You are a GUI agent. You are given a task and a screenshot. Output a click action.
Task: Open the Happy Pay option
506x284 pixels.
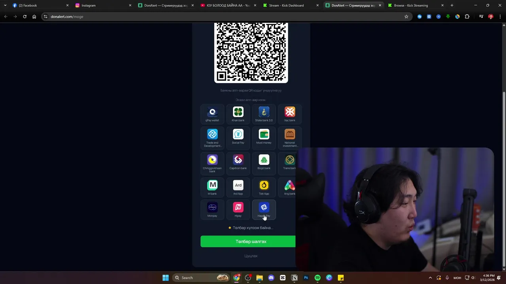coord(264,210)
